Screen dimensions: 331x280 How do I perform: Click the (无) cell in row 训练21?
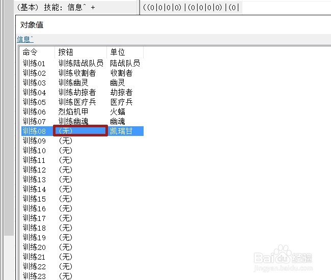(66, 257)
